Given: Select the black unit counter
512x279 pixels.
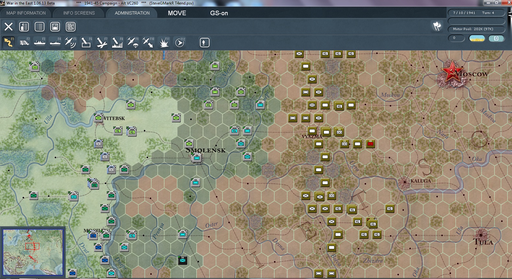Looking at the screenshot, I should (183, 260).
